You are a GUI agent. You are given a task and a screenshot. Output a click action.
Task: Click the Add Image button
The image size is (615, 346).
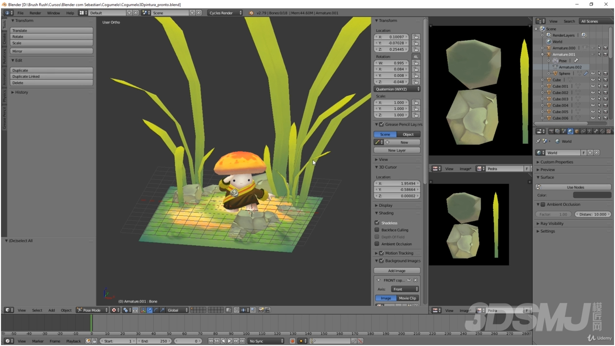397,270
